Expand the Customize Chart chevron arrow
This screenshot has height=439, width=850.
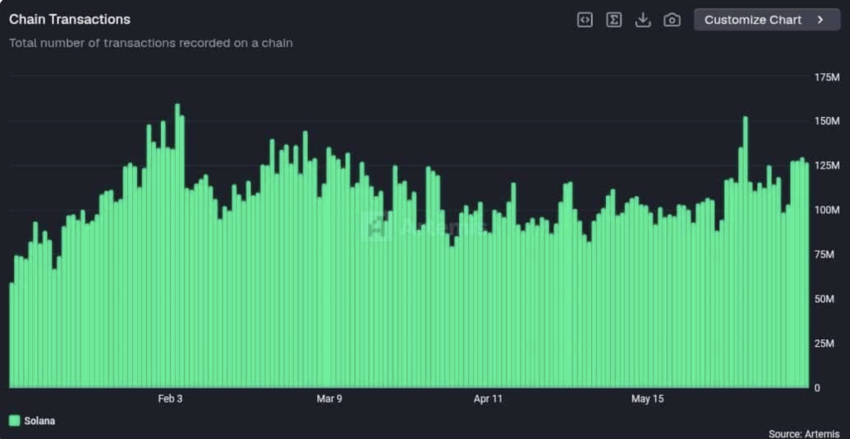pos(821,20)
